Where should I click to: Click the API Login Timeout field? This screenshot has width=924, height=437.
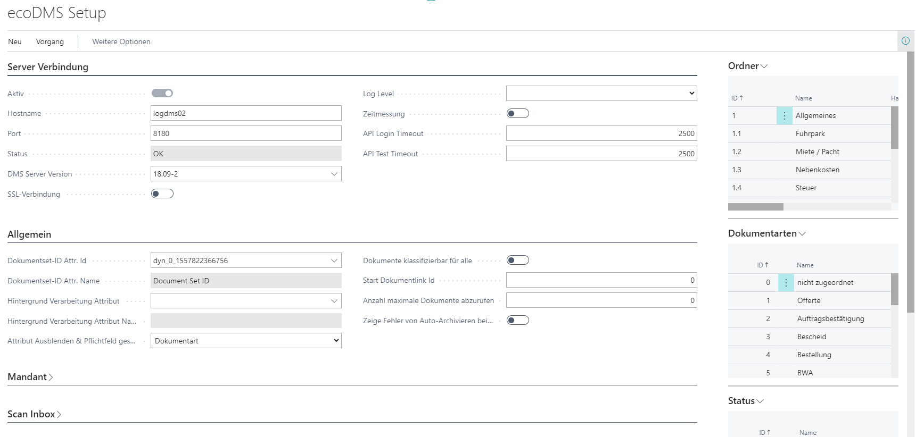601,133
